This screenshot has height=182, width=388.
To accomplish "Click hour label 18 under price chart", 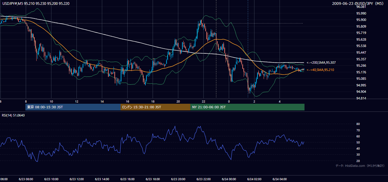I will pos(153,101).
